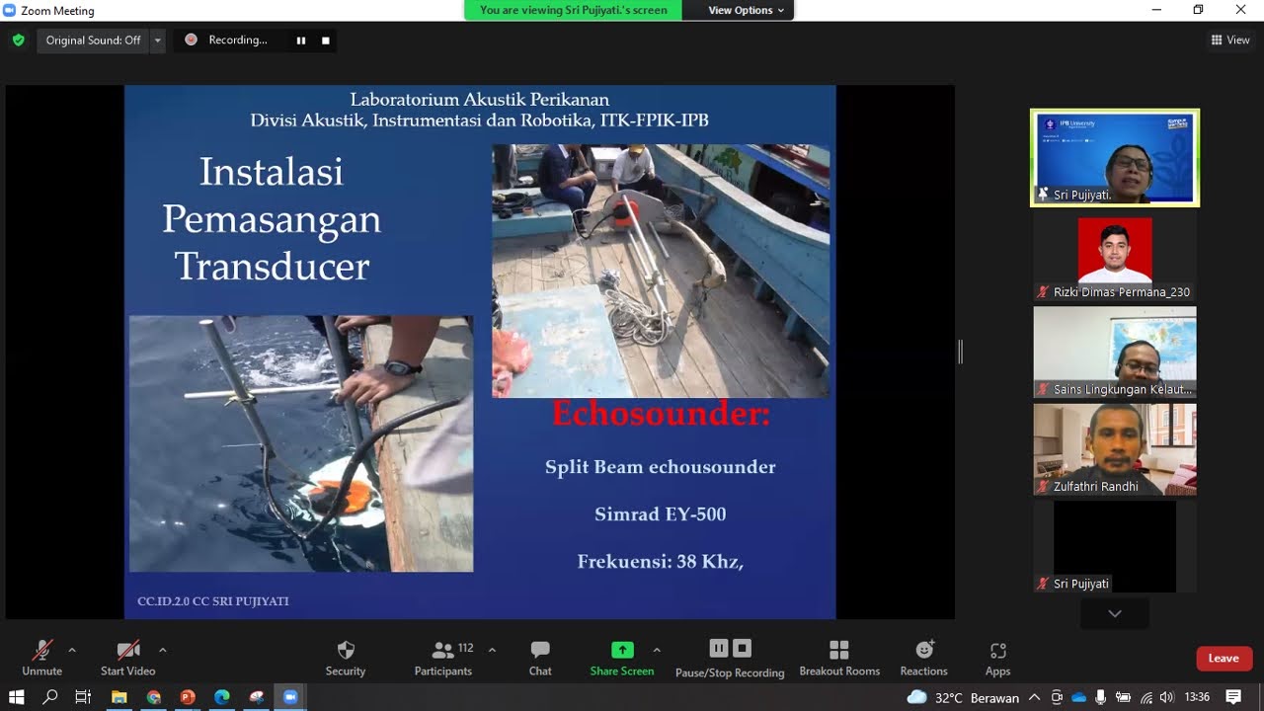Screen dimensions: 1264x711
Task: Open the Apps panel
Action: (x=998, y=658)
